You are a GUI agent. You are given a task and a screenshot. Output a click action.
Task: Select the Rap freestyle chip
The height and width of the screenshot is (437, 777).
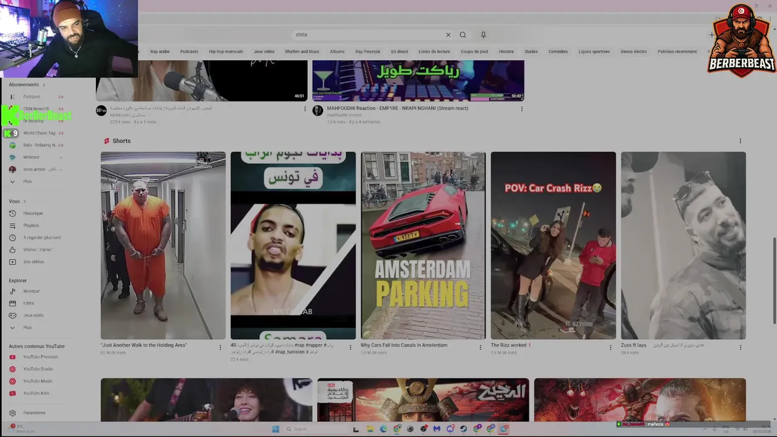click(x=368, y=52)
